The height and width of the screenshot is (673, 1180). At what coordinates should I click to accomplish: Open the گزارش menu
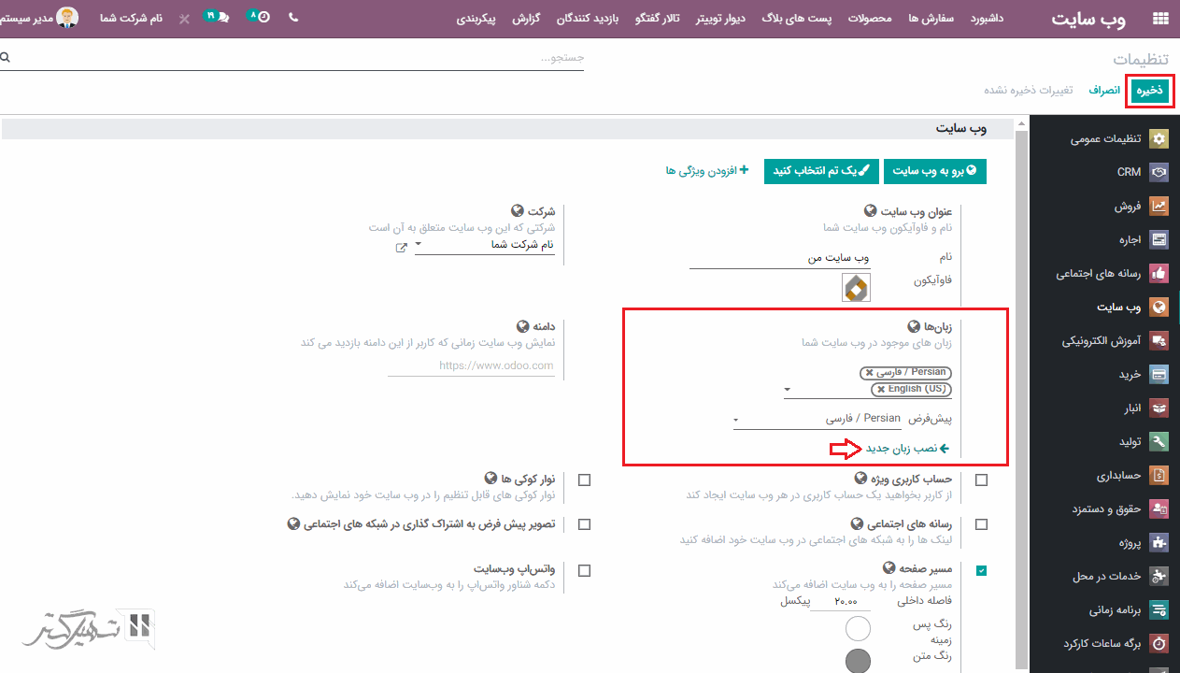pyautogui.click(x=527, y=19)
